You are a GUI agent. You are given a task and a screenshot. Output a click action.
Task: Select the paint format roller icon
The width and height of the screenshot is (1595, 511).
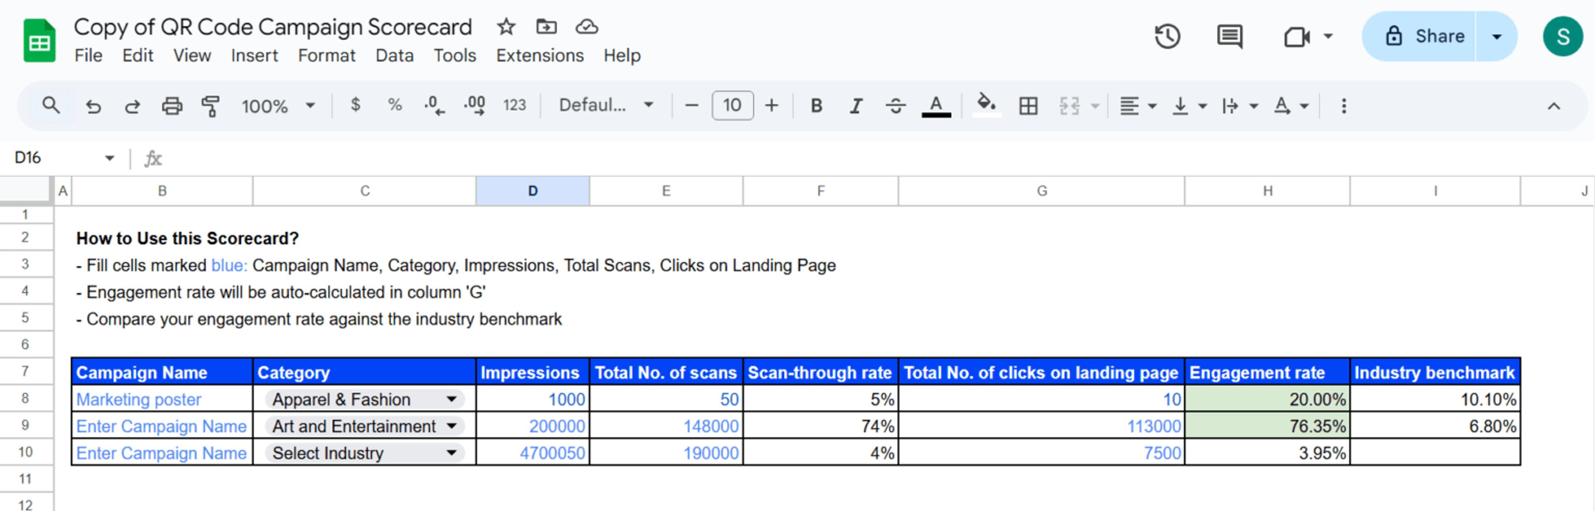[211, 106]
